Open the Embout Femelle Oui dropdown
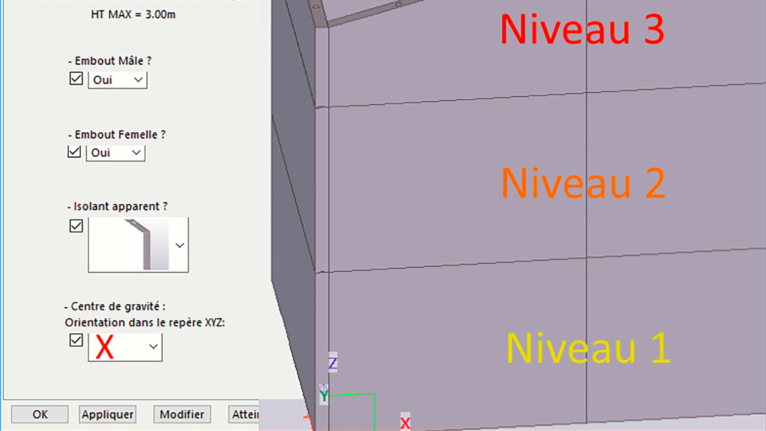Viewport: 766px width, 431px height. click(115, 152)
